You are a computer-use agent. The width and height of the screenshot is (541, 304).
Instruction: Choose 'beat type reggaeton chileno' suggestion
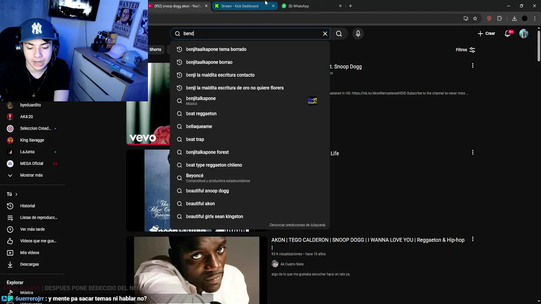(249, 165)
